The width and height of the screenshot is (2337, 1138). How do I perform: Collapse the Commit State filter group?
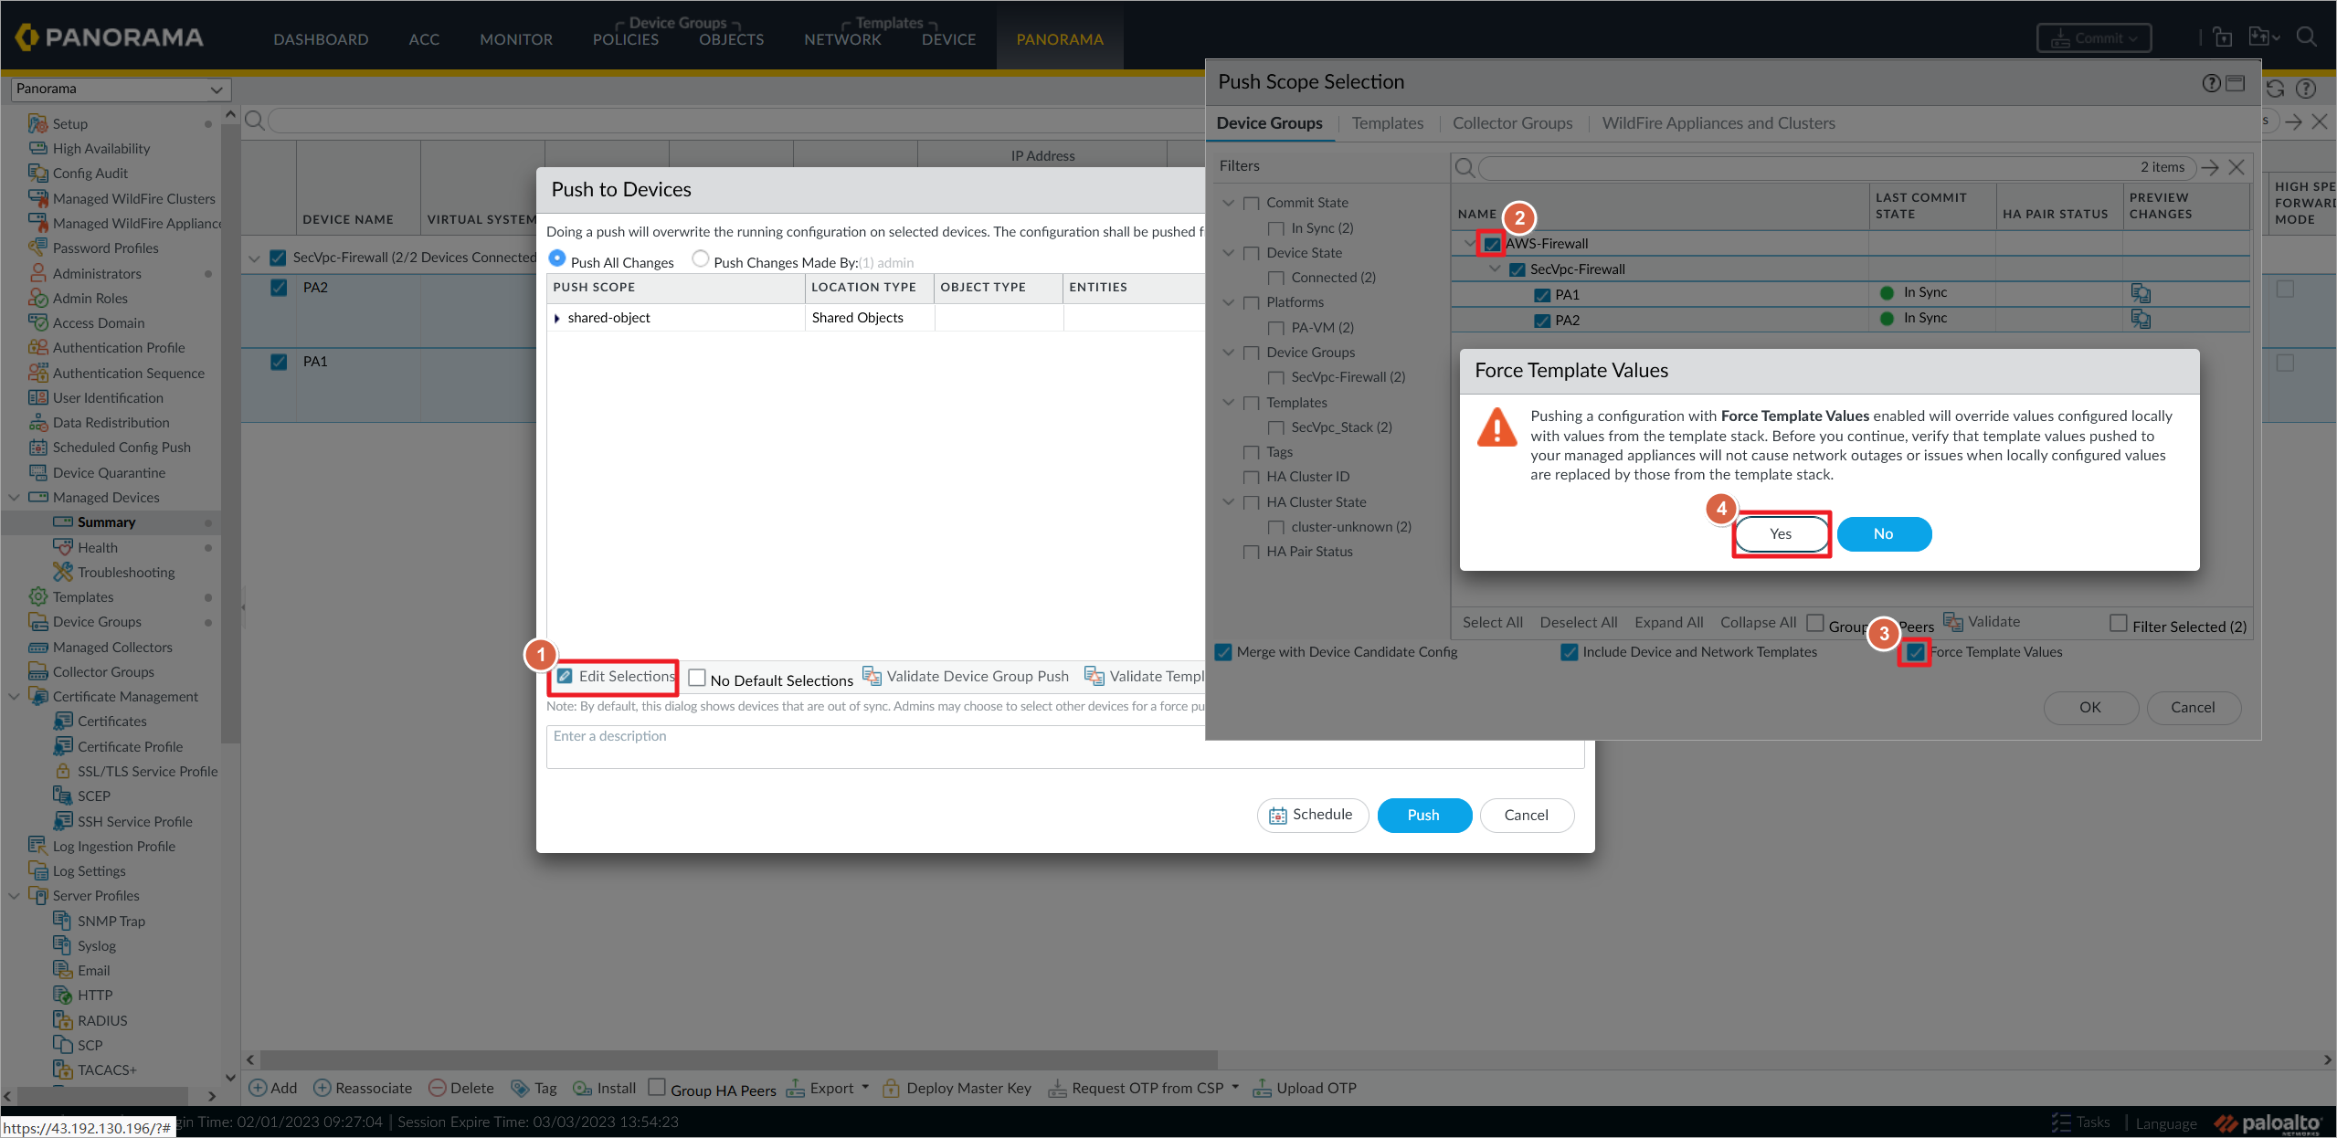[1228, 203]
